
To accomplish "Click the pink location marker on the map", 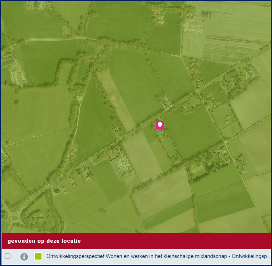I will tap(160, 125).
